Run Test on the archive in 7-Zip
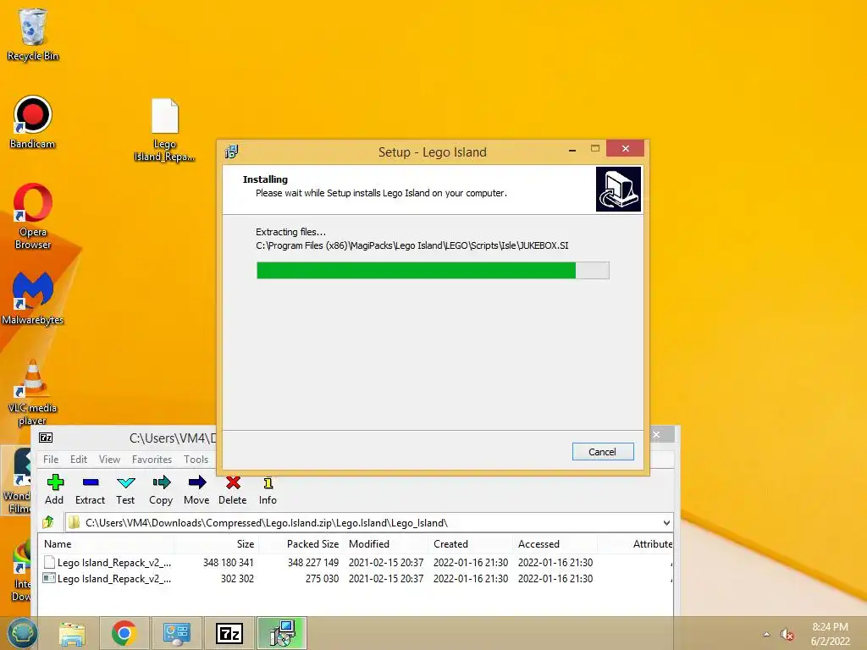The image size is (867, 650). pos(125,490)
